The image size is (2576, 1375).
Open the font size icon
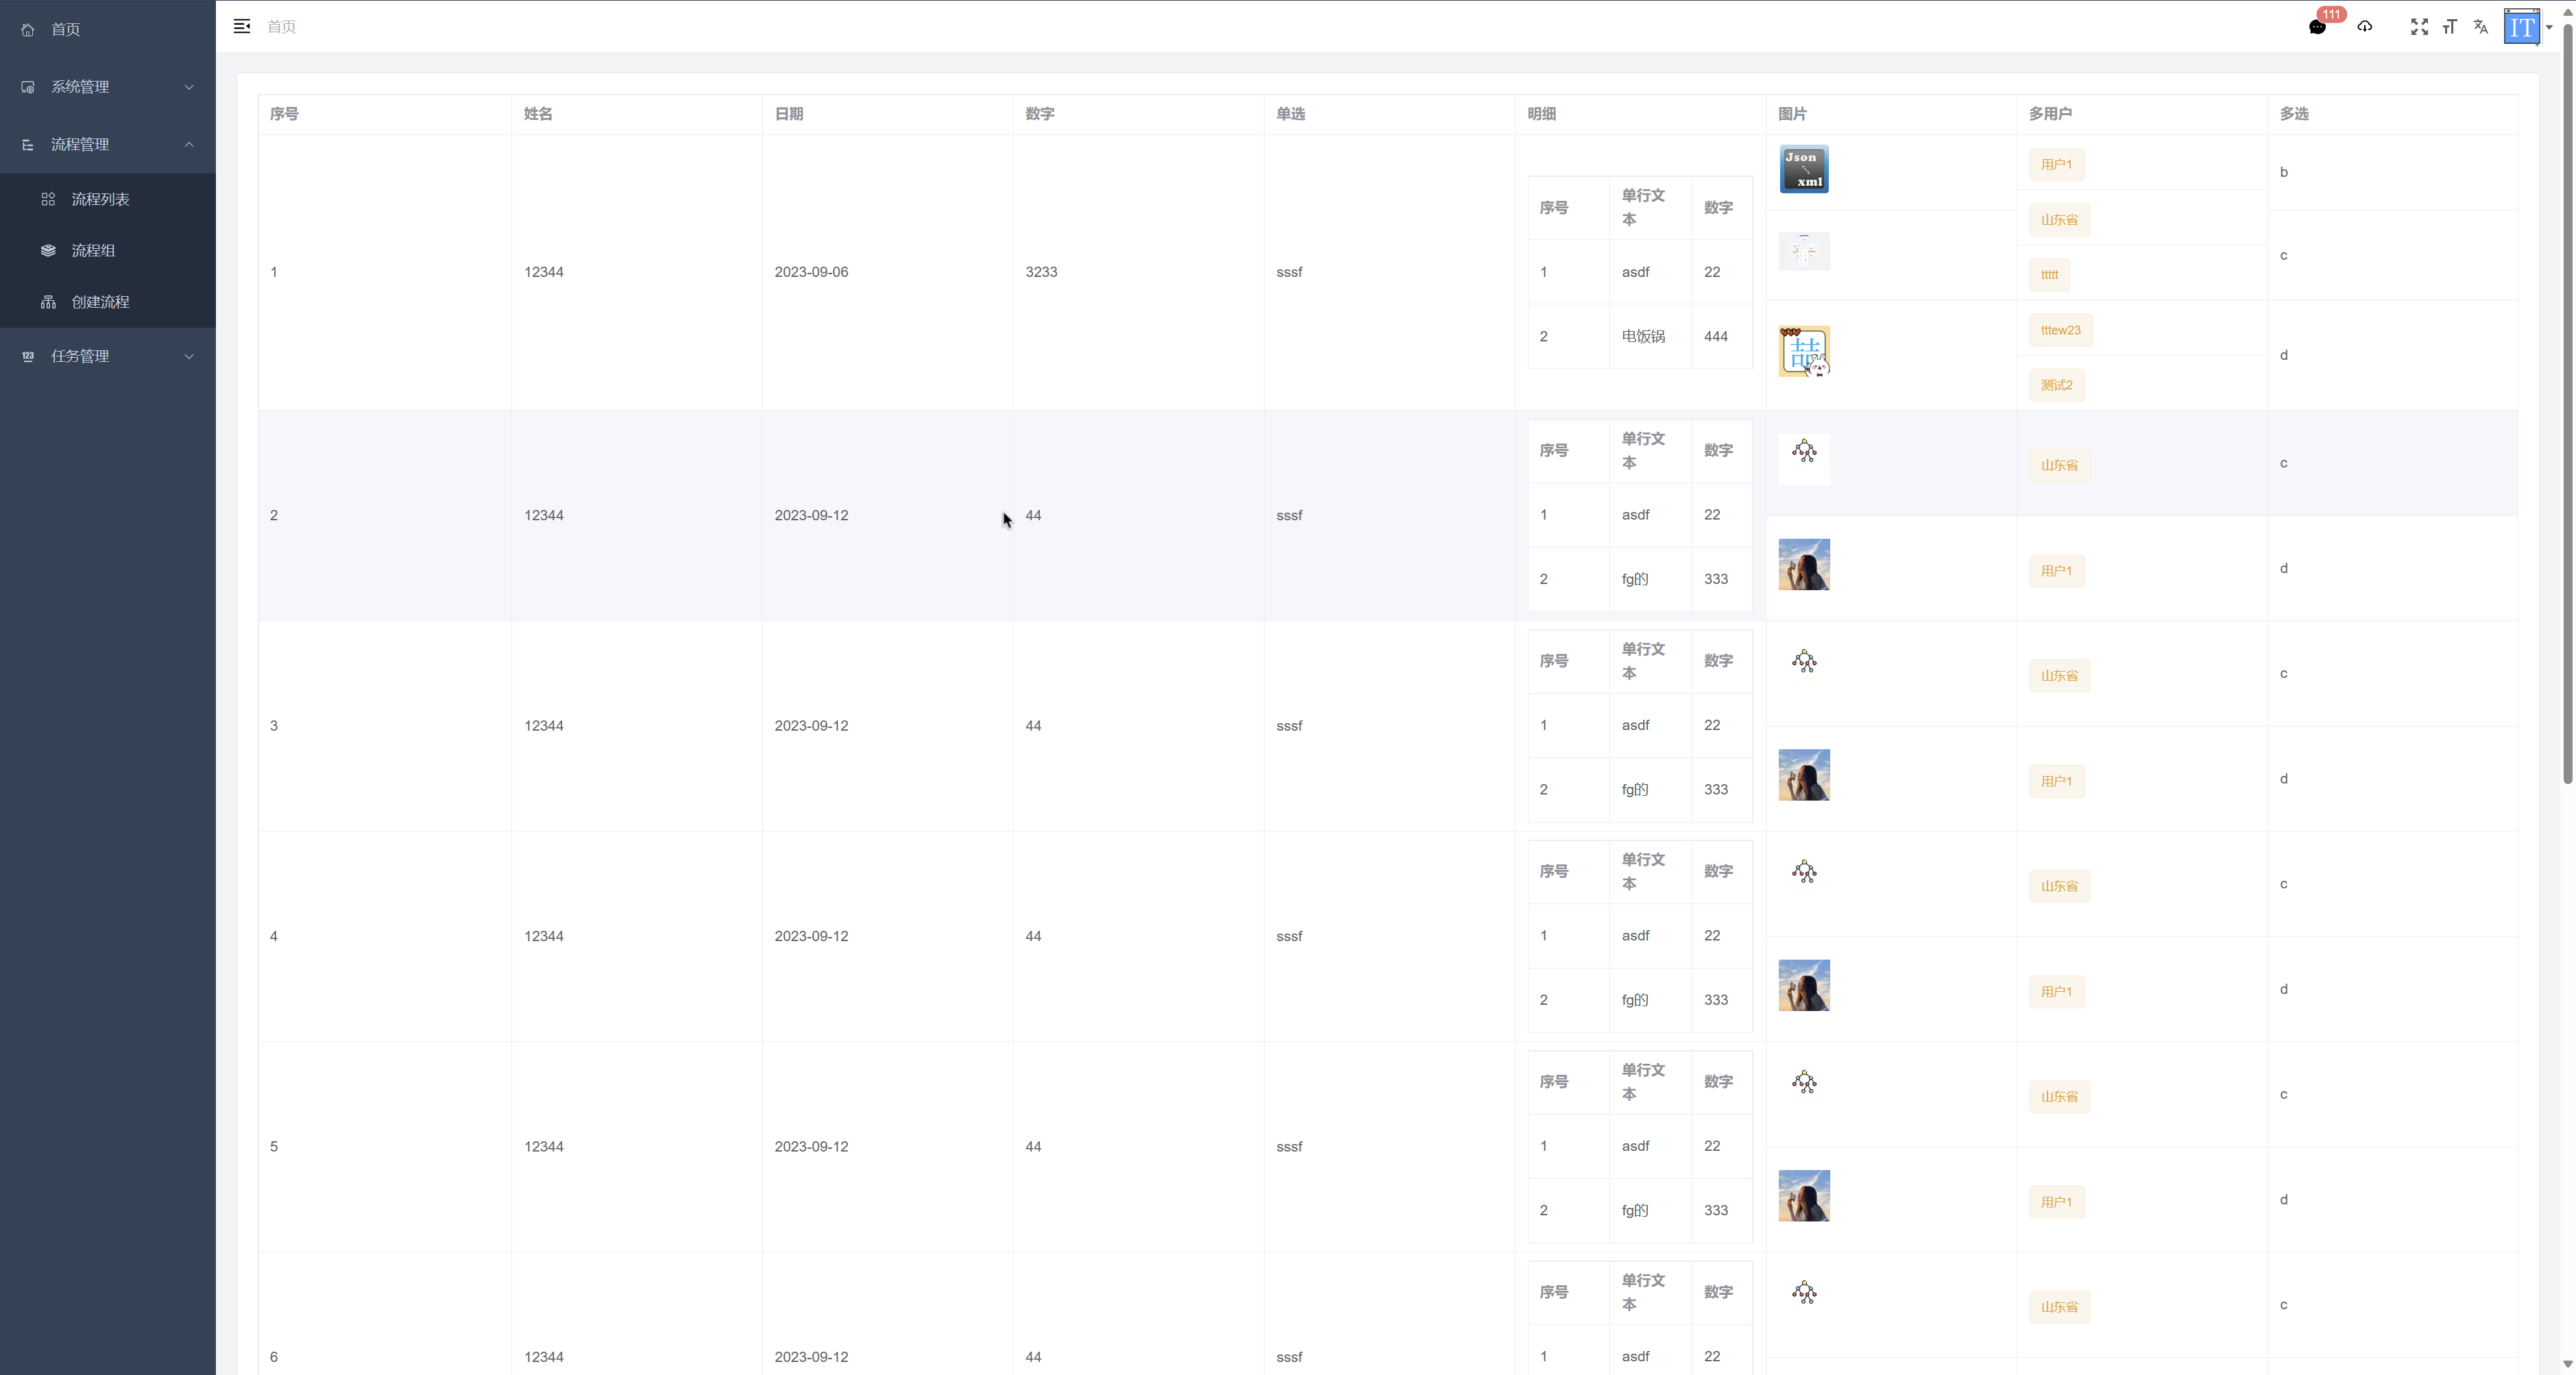(2450, 27)
